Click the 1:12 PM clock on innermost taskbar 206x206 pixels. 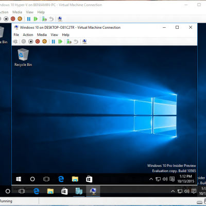pyautogui.click(x=186, y=179)
